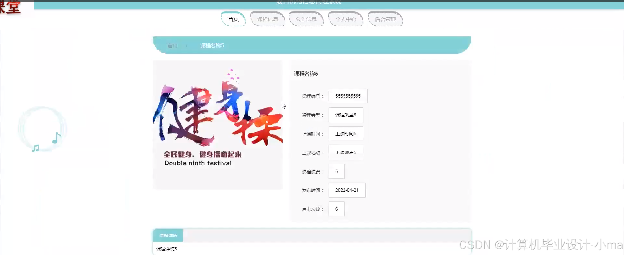Click the 课程编号 label
The width and height of the screenshot is (624, 255).
tap(312, 96)
